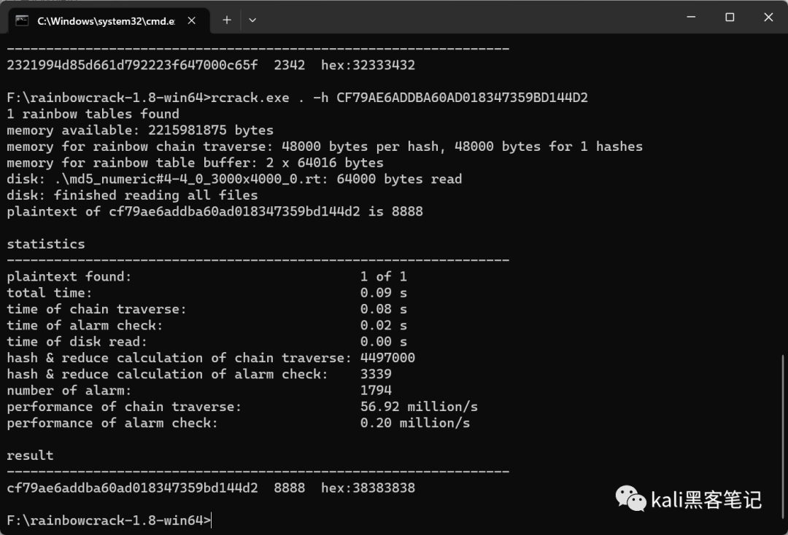Click the final command prompt line
This screenshot has width=788, height=535.
point(109,520)
